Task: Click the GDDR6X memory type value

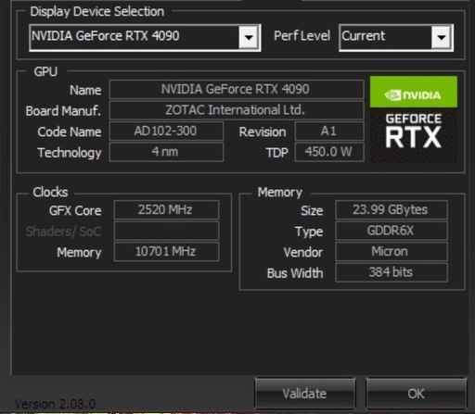Action: [x=392, y=231]
